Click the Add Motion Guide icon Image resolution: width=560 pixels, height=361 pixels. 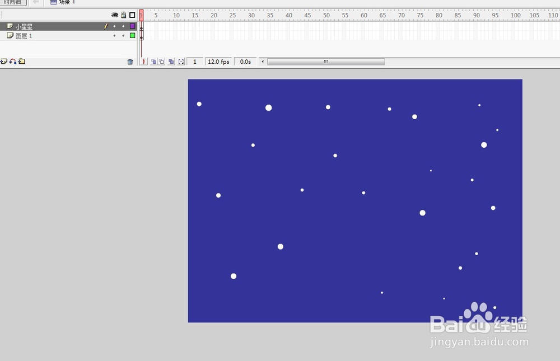[x=13, y=62]
